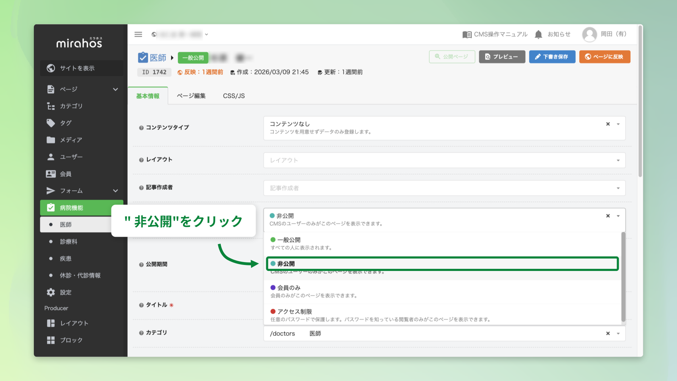Image resolution: width=677 pixels, height=381 pixels.
Task: Switch to the CSS/JS tab
Action: [x=234, y=96]
